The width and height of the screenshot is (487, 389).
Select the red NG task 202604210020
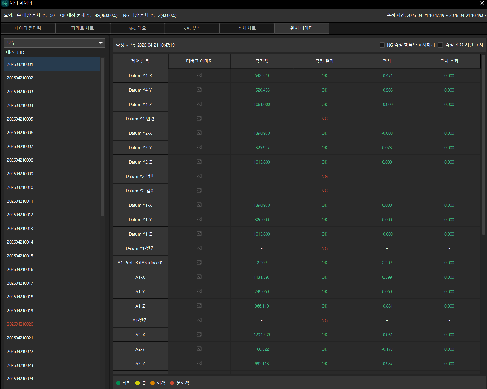52,324
